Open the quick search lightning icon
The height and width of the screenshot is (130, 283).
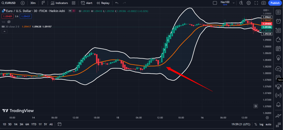pyautogui.click(x=241, y=3)
